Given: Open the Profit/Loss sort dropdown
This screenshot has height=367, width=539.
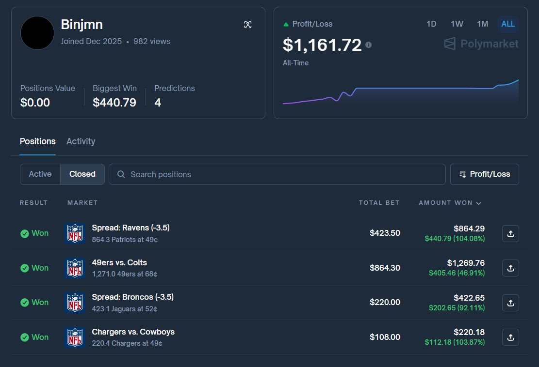Looking at the screenshot, I should pyautogui.click(x=484, y=174).
